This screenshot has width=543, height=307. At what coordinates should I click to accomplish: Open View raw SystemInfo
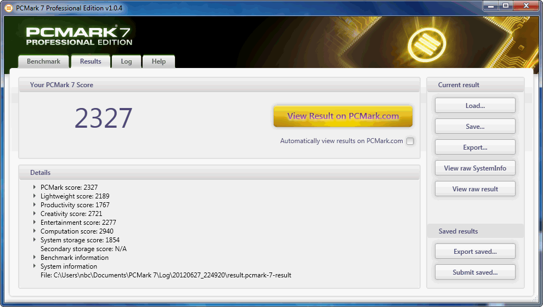pyautogui.click(x=475, y=168)
